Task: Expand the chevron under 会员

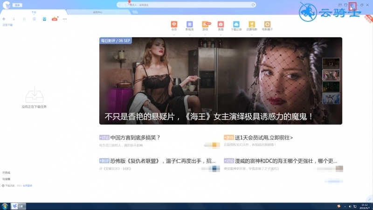Action: [x=174, y=35]
